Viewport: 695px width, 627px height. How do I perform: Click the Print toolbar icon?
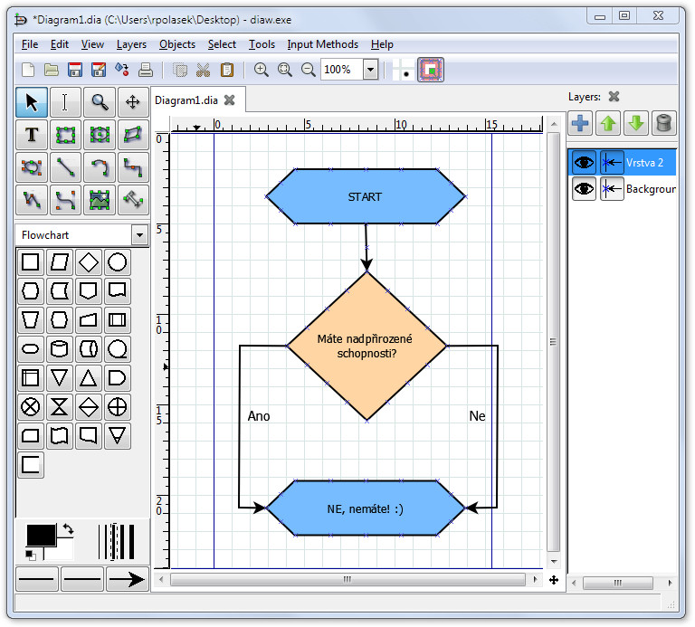point(146,70)
